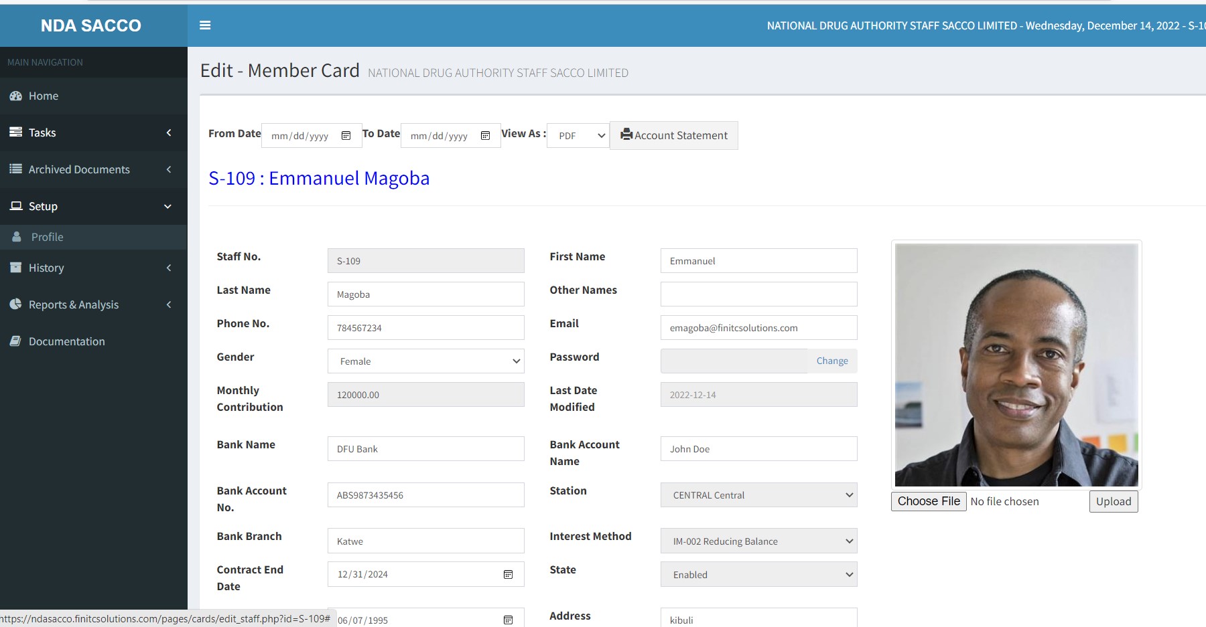Click the Contract End Date calendar icon
This screenshot has height=627, width=1206.
tap(508, 575)
